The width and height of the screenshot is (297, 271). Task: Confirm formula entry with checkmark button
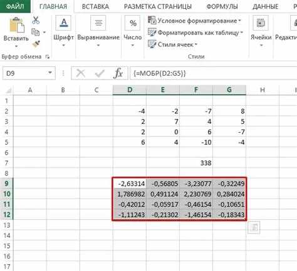[100, 73]
